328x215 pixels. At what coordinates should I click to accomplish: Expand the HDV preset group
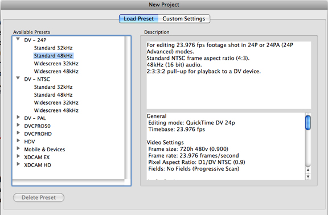coord(18,140)
